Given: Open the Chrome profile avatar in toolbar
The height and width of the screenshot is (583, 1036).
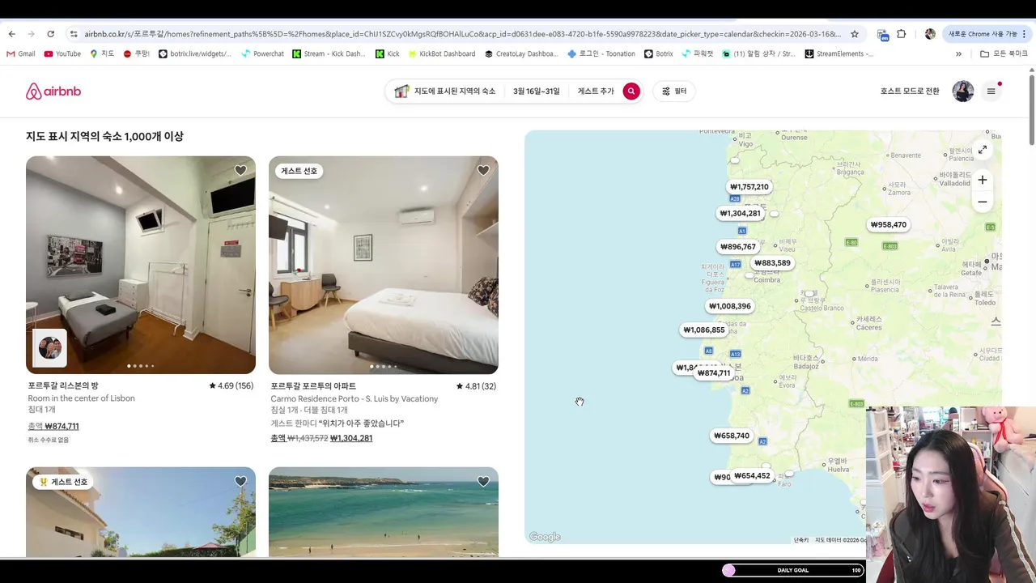Looking at the screenshot, I should (x=930, y=34).
